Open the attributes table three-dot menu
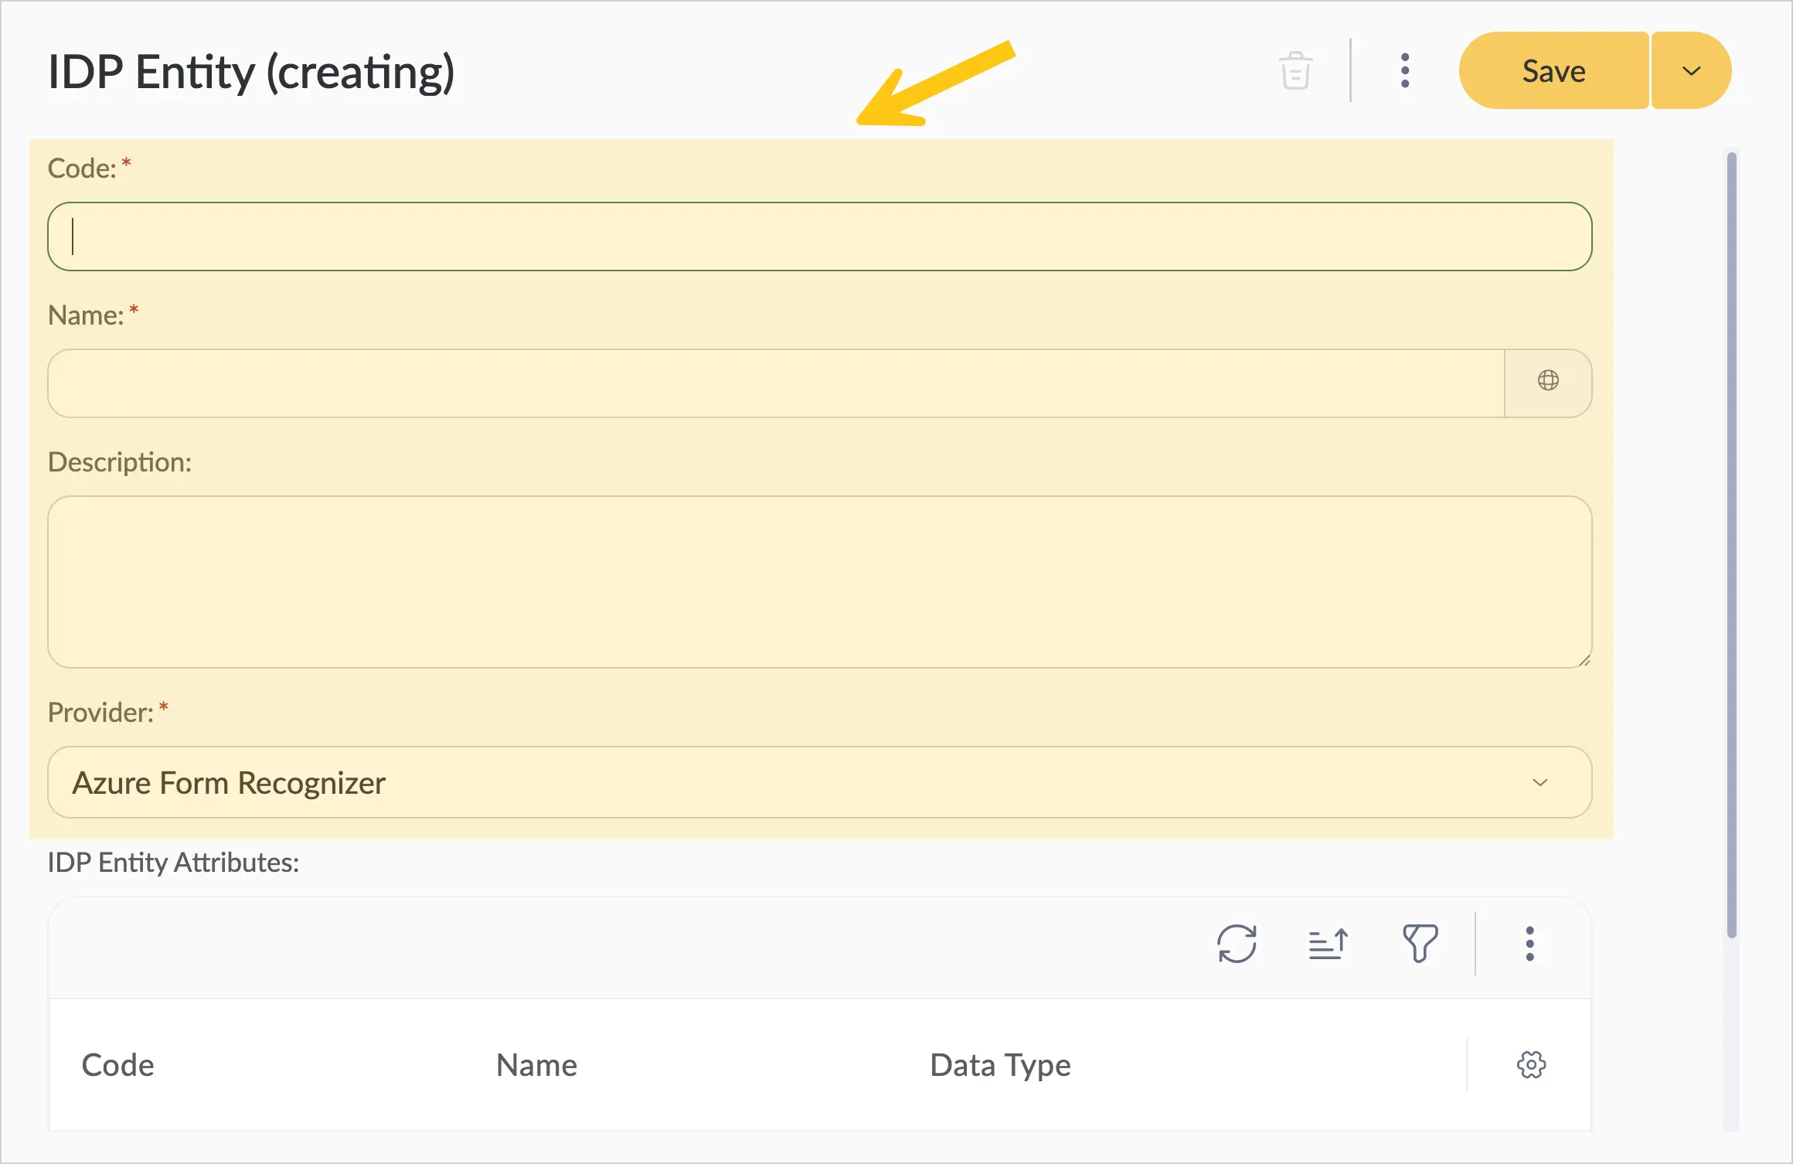 [1529, 944]
